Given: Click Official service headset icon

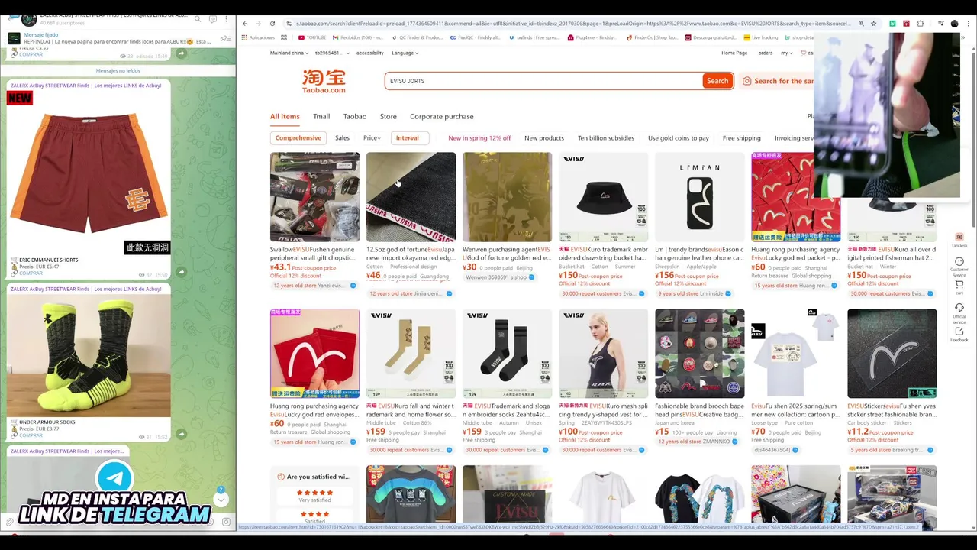Looking at the screenshot, I should [959, 309].
